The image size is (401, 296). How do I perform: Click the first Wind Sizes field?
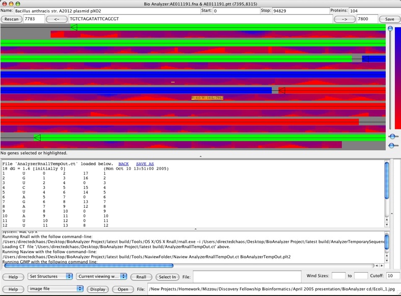339,276
